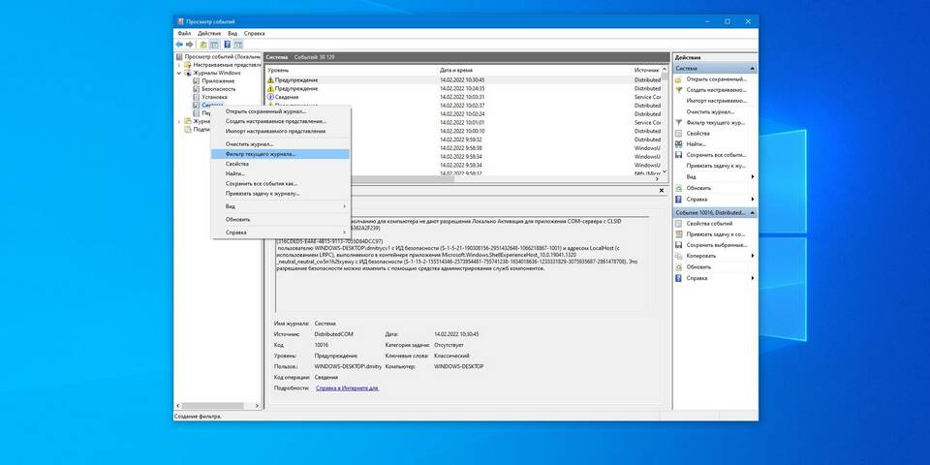Expand the Вид submenu arrow in Actions pane
This screenshot has width=930, height=465.
click(753, 176)
